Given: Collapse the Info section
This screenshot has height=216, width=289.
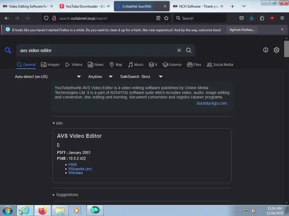Looking at the screenshot, I should 58,123.
